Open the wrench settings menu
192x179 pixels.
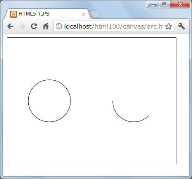(181, 26)
